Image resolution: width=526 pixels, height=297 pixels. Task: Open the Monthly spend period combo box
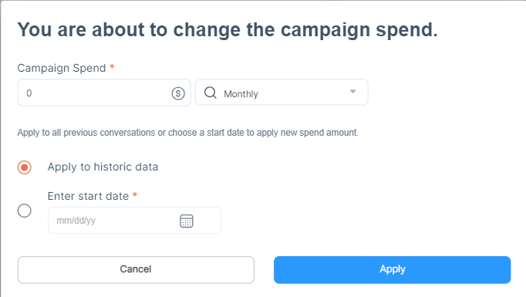282,93
